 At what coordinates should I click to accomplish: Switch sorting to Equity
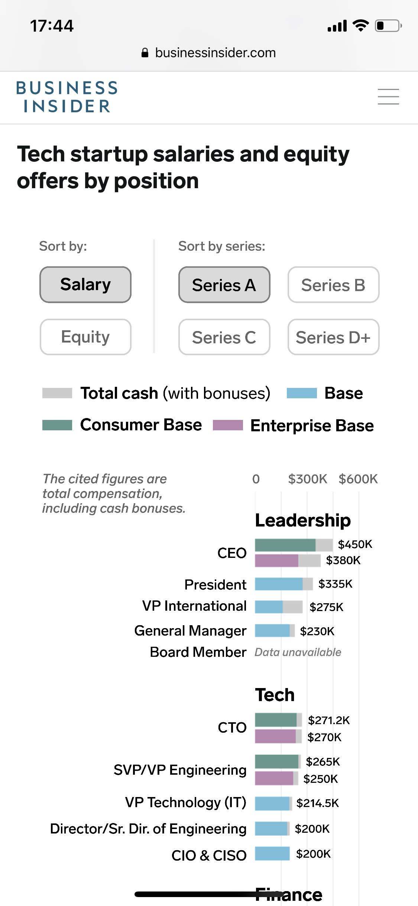coord(85,337)
